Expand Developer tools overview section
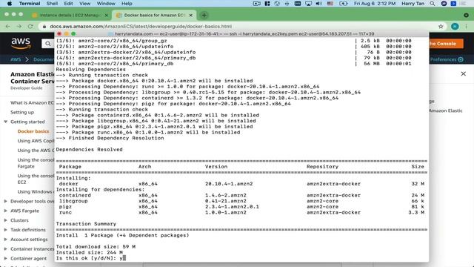This screenshot has width=474, height=267. point(5,201)
